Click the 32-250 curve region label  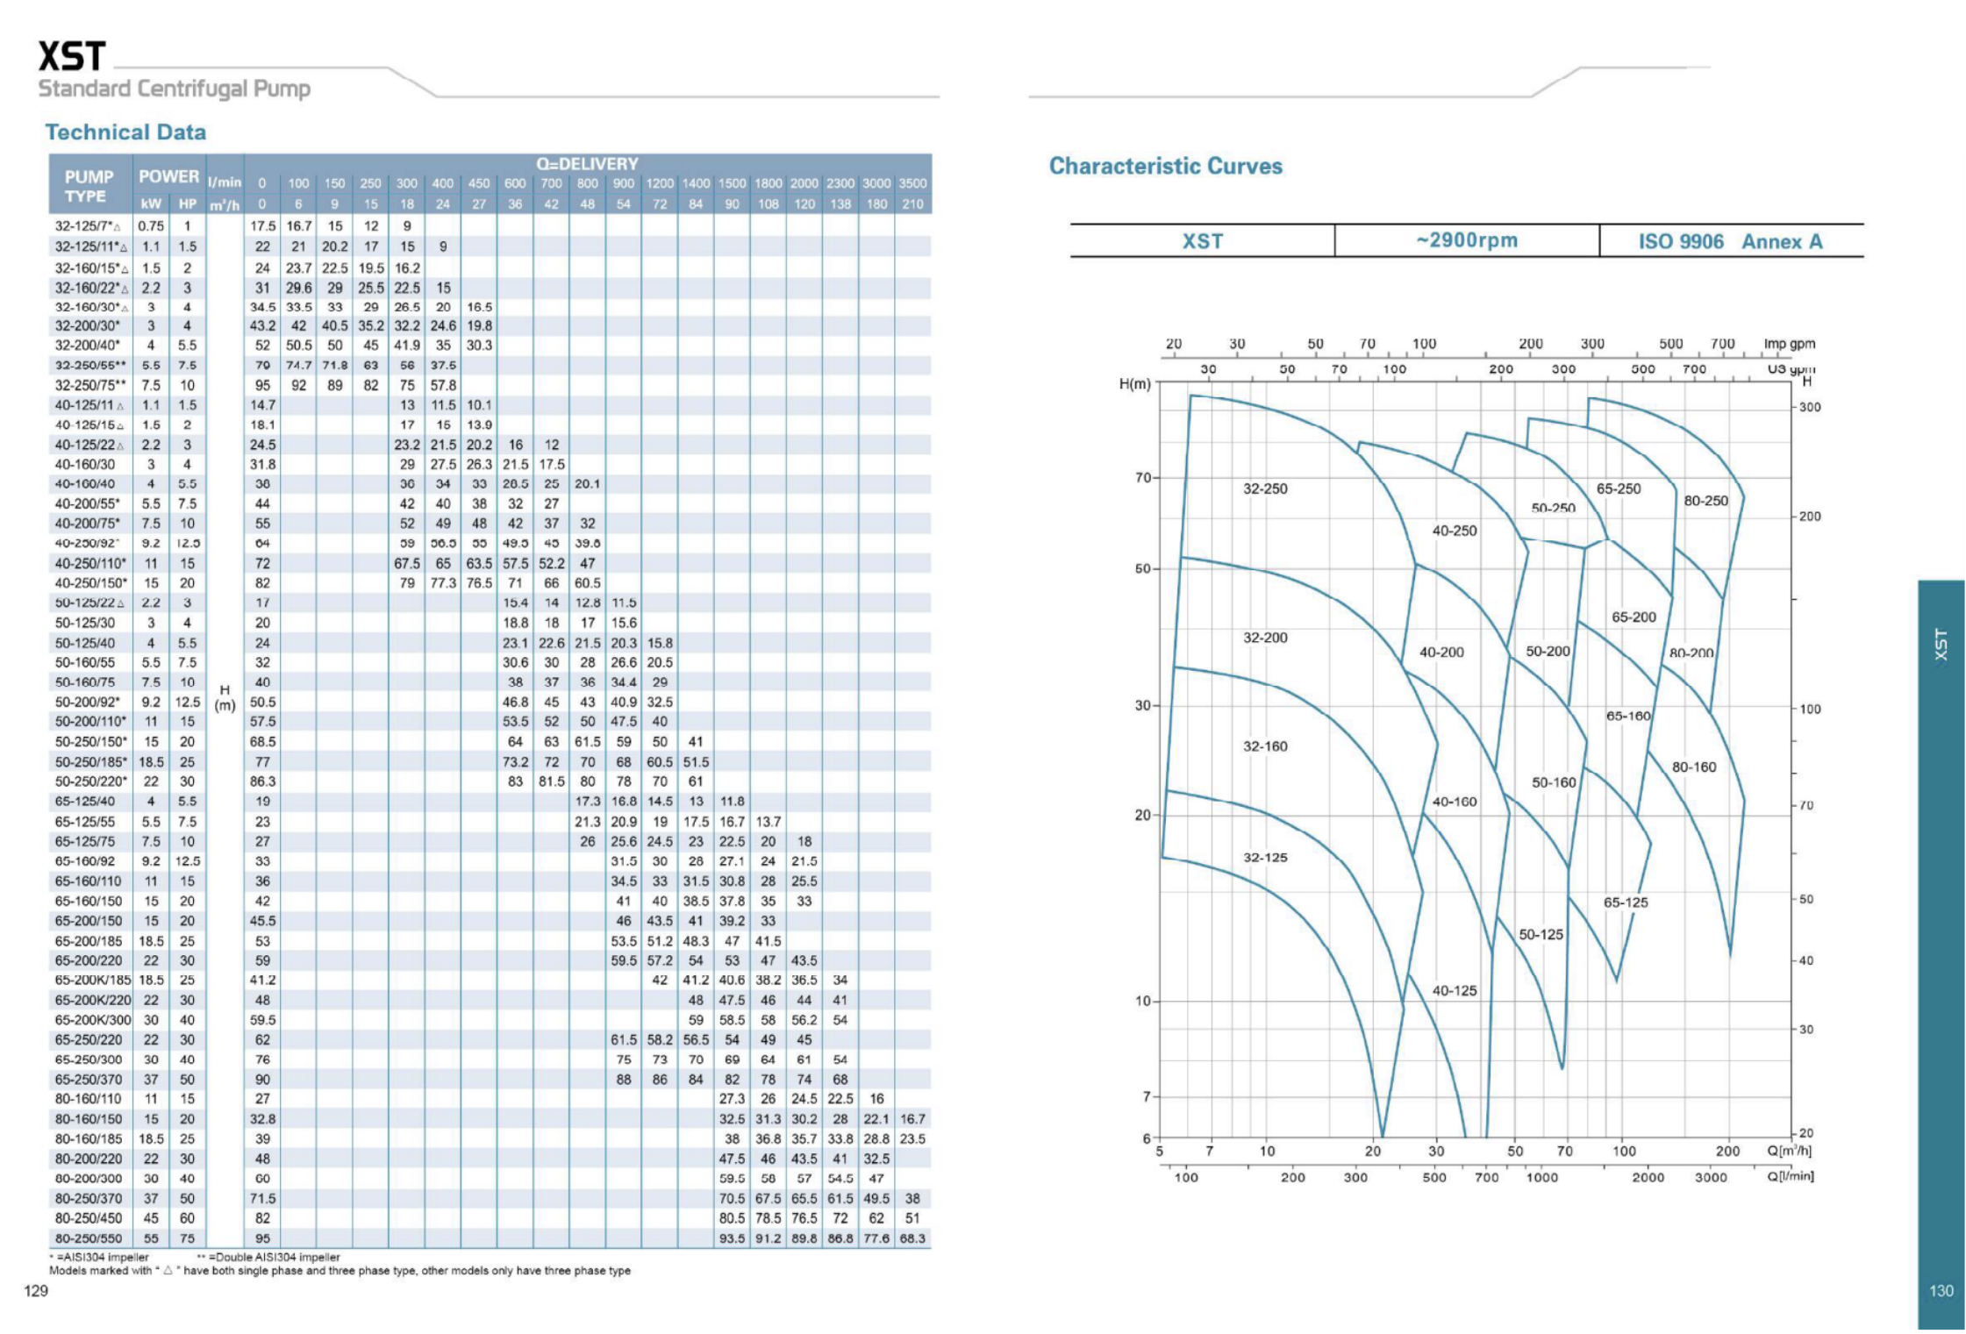tap(1265, 489)
